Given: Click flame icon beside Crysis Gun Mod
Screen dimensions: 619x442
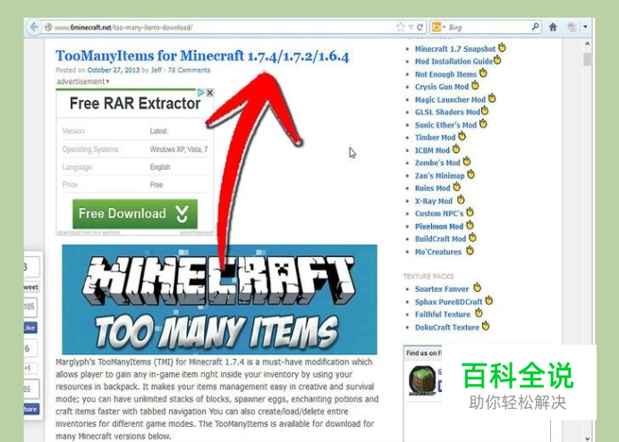Looking at the screenshot, I should pyautogui.click(x=475, y=85).
